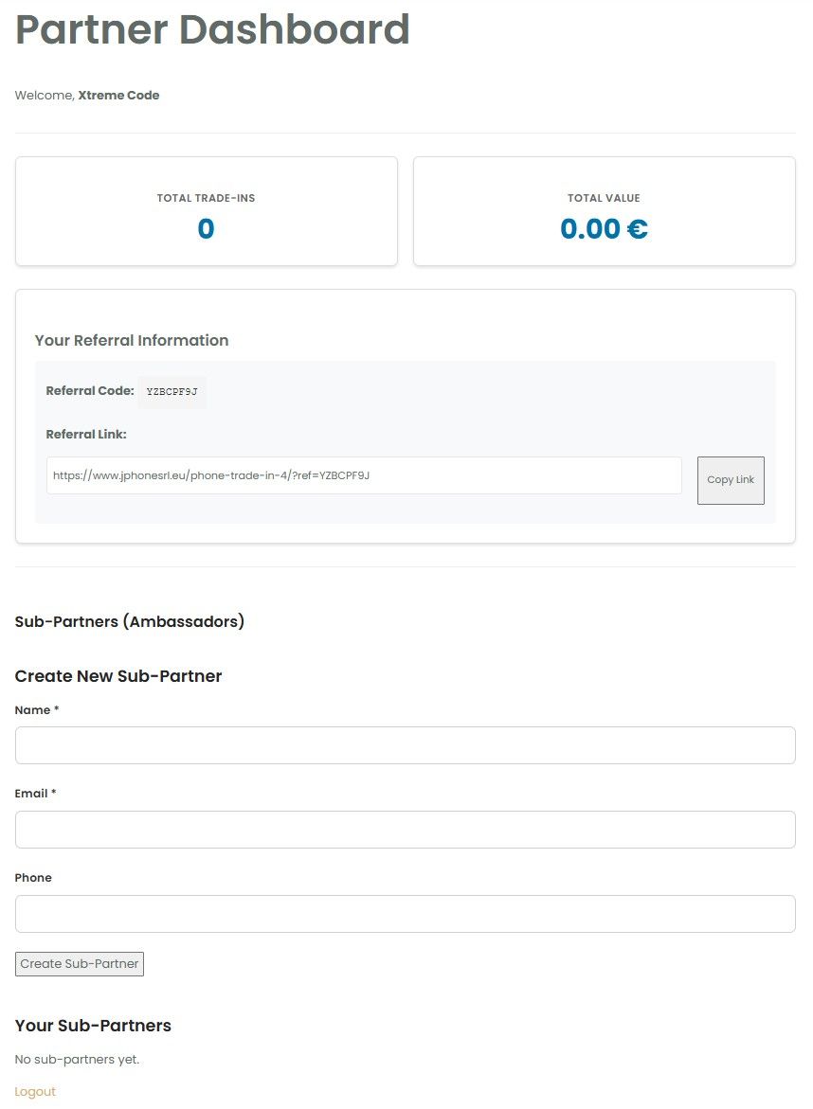
Task: Click the 'Referral Link:' label
Action: click(x=86, y=435)
